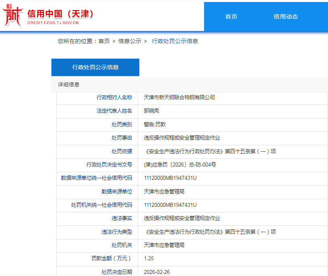328x276 pixels.
Task: Click the 详细信息 section header
Action: coord(69,84)
